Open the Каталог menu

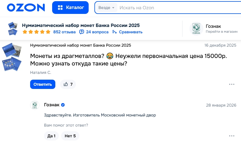[70, 8]
